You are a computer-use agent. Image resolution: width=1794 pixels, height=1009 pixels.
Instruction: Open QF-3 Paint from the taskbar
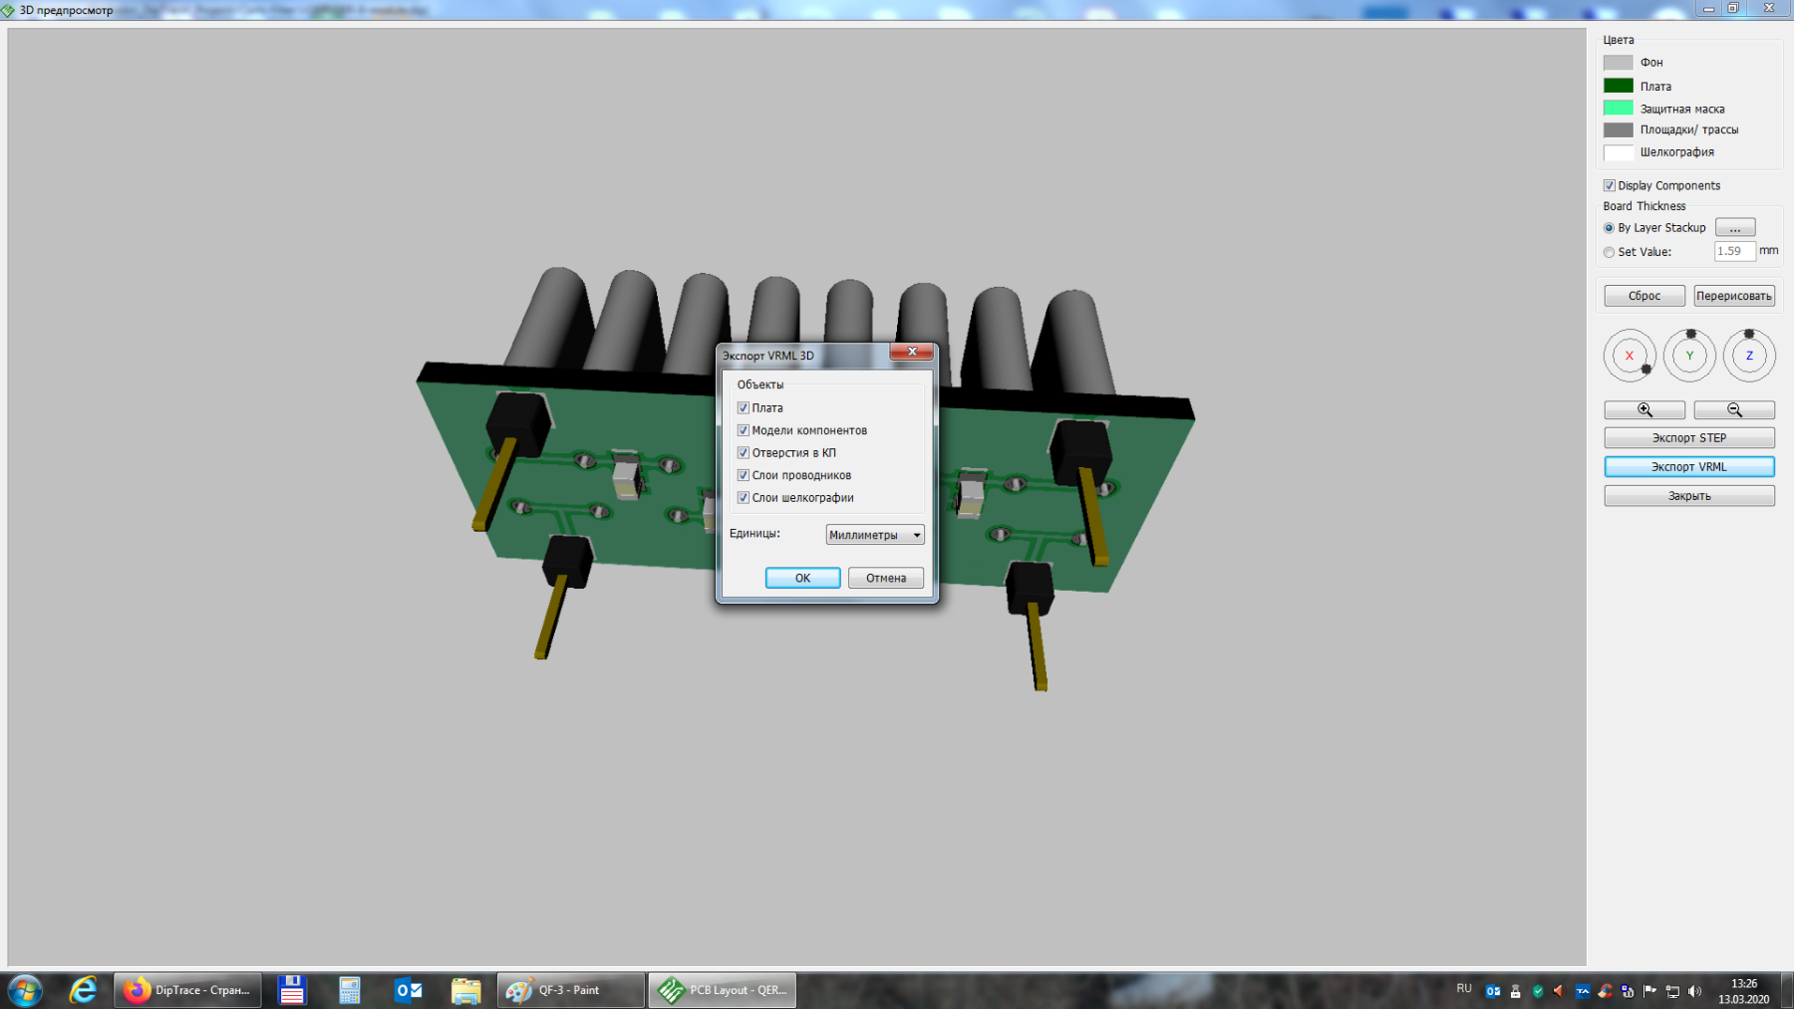tap(570, 990)
